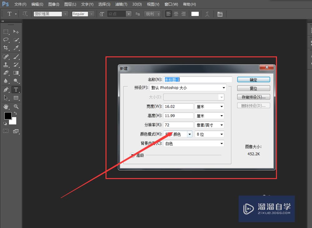Image resolution: width=312 pixels, height=228 pixels.
Task: Center align text
Action: point(176,14)
